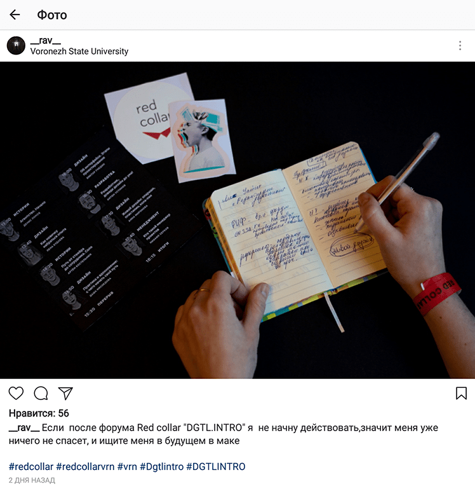Open the #redcollarvrn hashtag

tap(85, 467)
